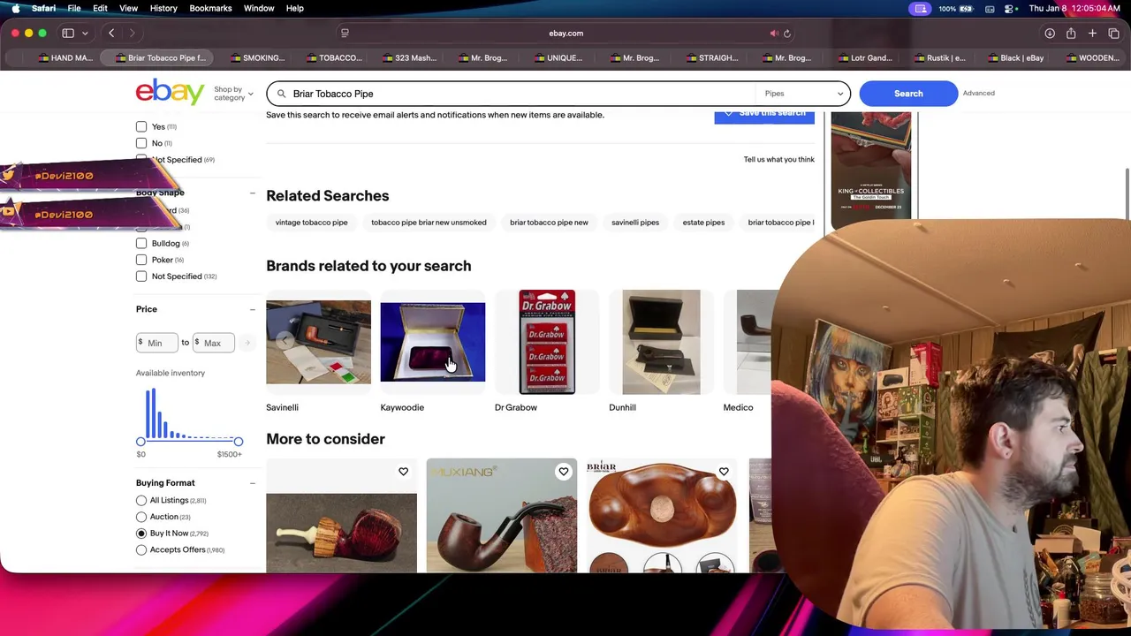Select savinelli pipes related search
This screenshot has width=1131, height=636.
pos(635,223)
